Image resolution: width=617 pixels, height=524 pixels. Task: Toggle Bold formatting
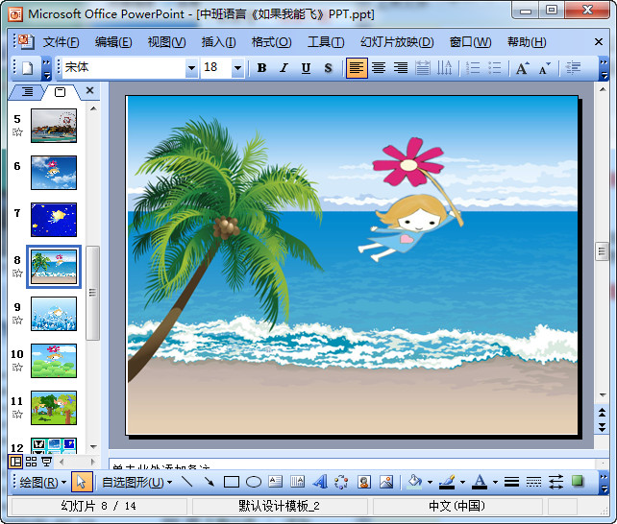tap(261, 68)
